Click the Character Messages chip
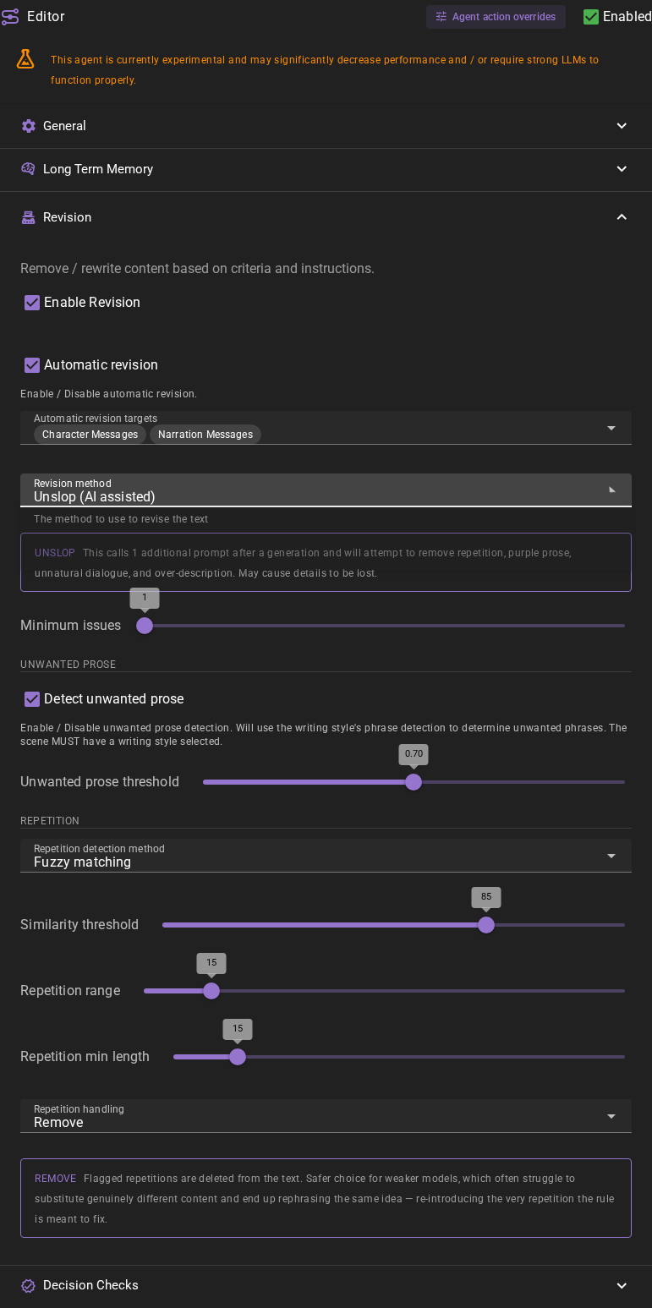652x1308 pixels. 90,435
